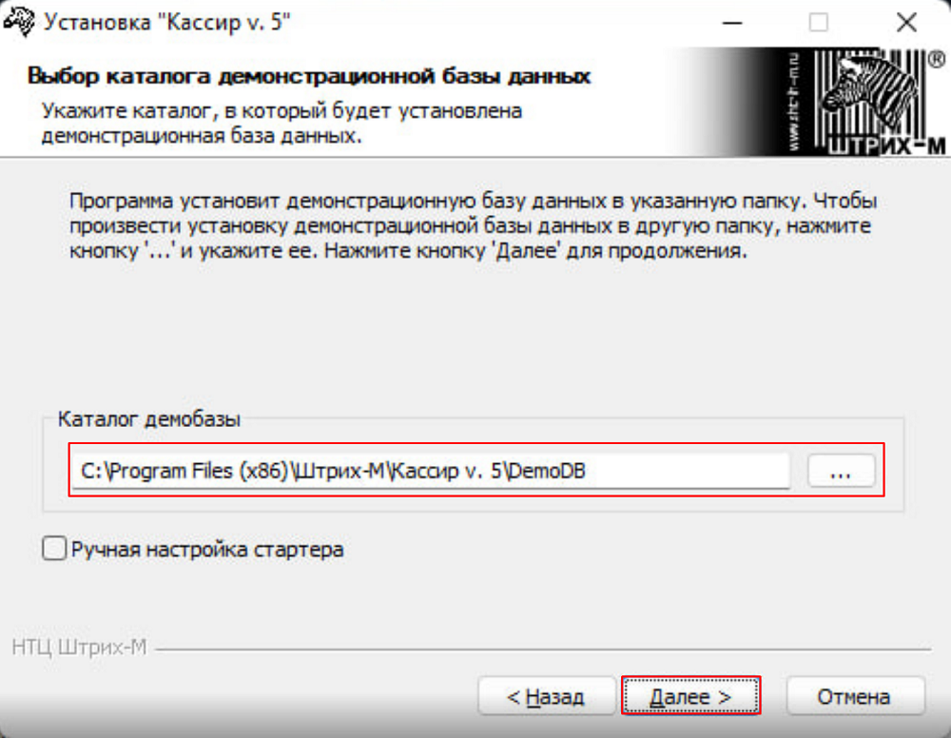Screen dimensions: 951x738
Task: Enable the Ручная настройка стартера checkbox
Action: pyautogui.click(x=54, y=548)
